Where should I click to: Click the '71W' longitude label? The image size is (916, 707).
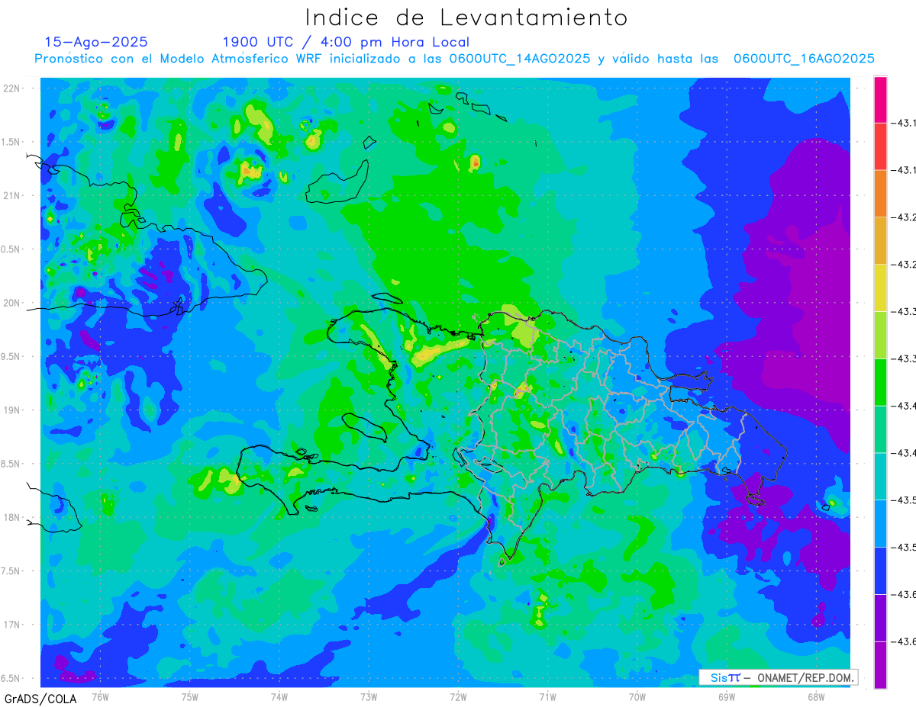(547, 697)
